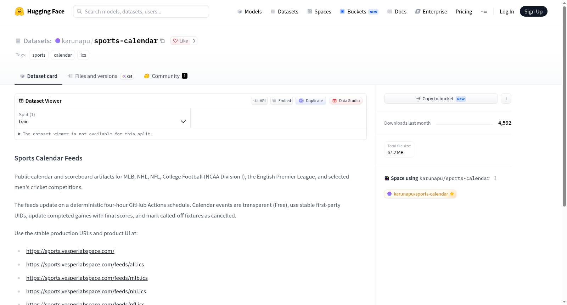Image resolution: width=567 pixels, height=305 pixels.
Task: Copy dataset name with the copy icon
Action: (x=162, y=41)
